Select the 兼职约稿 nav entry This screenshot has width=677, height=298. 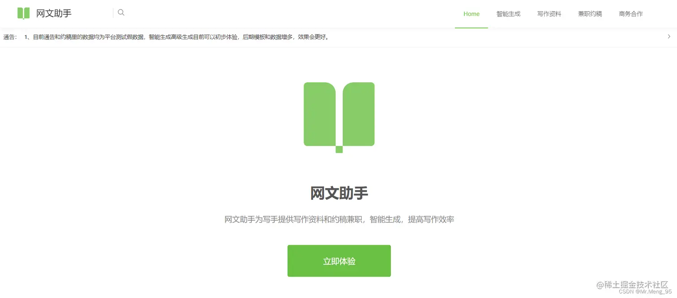[x=590, y=14]
